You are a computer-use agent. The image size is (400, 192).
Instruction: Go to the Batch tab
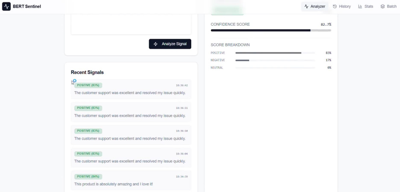pyautogui.click(x=388, y=6)
